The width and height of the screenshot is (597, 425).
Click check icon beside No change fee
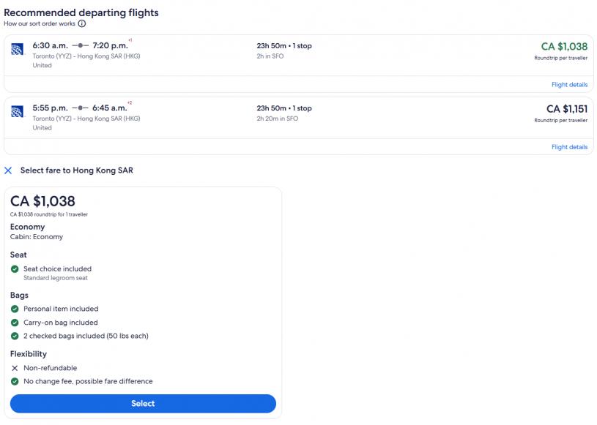(x=15, y=381)
